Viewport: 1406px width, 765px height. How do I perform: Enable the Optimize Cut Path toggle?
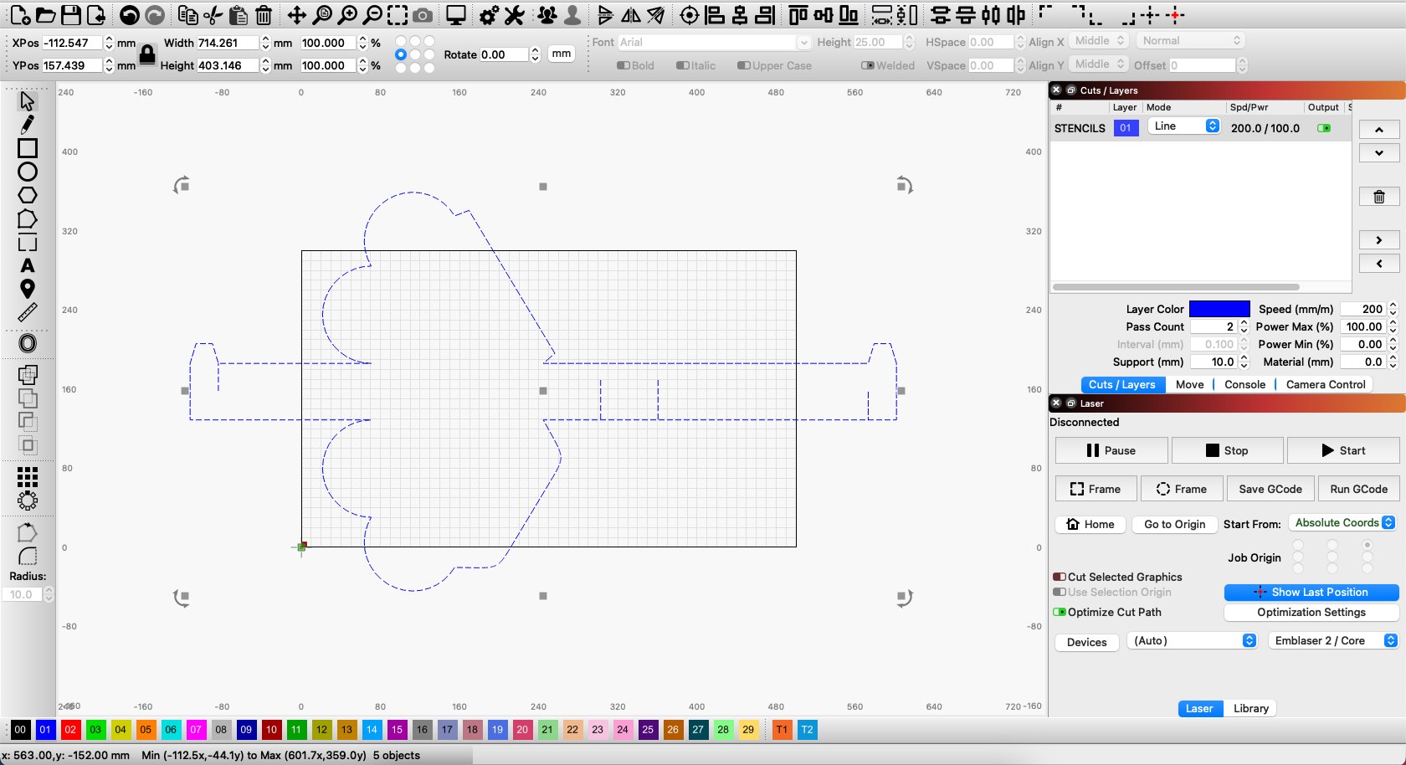[x=1061, y=612]
